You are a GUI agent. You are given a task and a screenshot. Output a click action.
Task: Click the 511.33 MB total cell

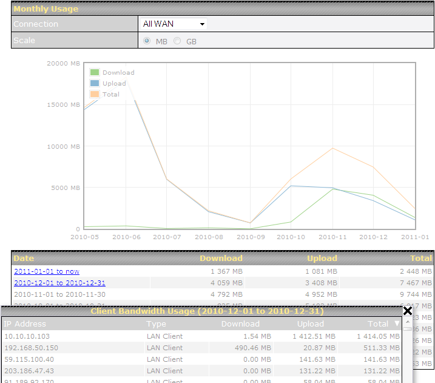[382, 348]
